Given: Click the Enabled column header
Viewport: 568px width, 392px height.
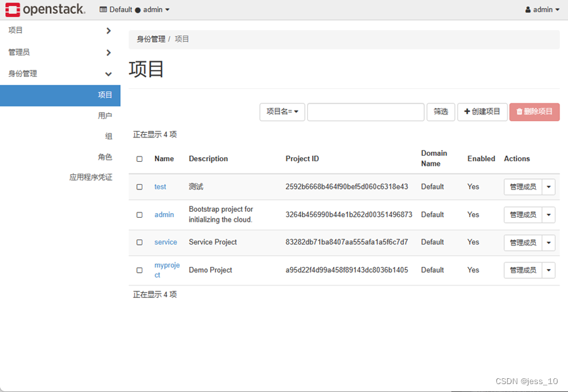Looking at the screenshot, I should coord(481,159).
